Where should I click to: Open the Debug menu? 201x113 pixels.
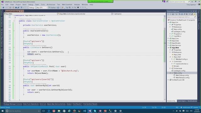point(31,5)
